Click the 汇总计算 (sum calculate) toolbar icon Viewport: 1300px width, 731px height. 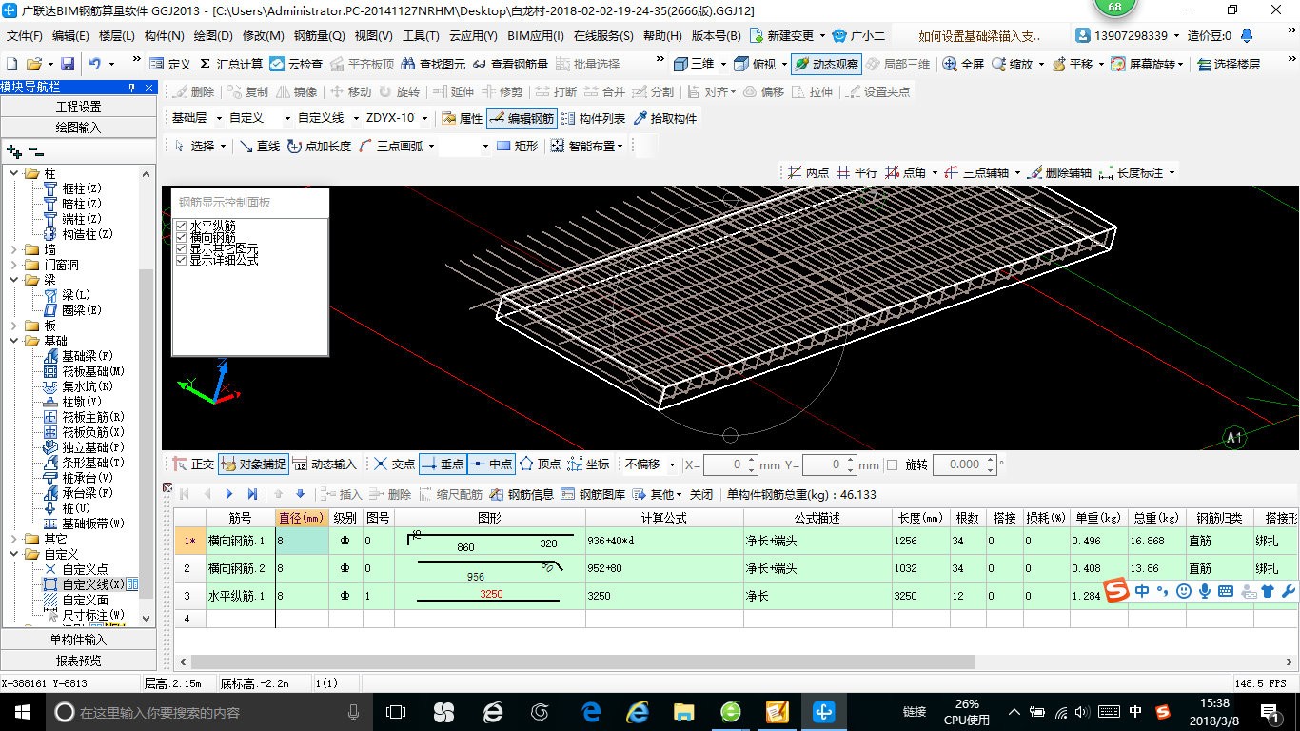coord(231,64)
